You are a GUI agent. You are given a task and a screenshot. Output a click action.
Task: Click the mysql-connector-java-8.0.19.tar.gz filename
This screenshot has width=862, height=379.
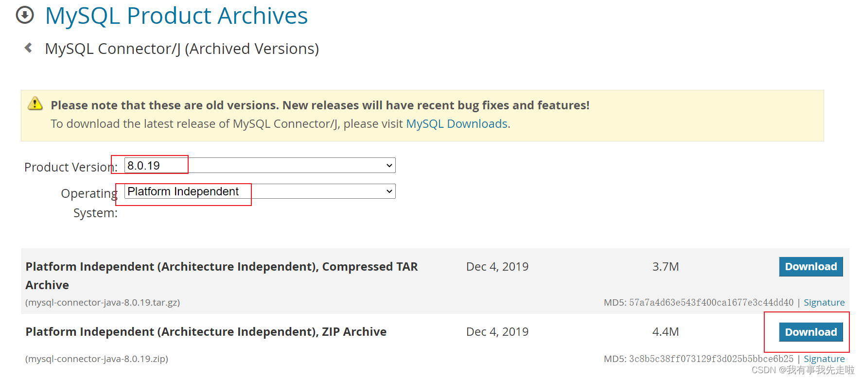pyautogui.click(x=102, y=302)
